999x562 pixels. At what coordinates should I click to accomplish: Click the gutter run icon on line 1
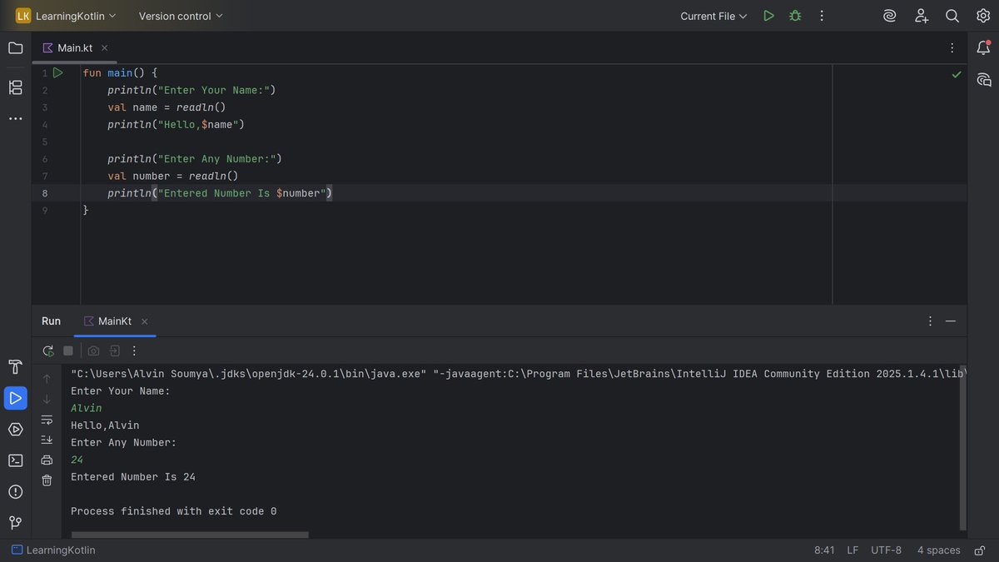[58, 73]
